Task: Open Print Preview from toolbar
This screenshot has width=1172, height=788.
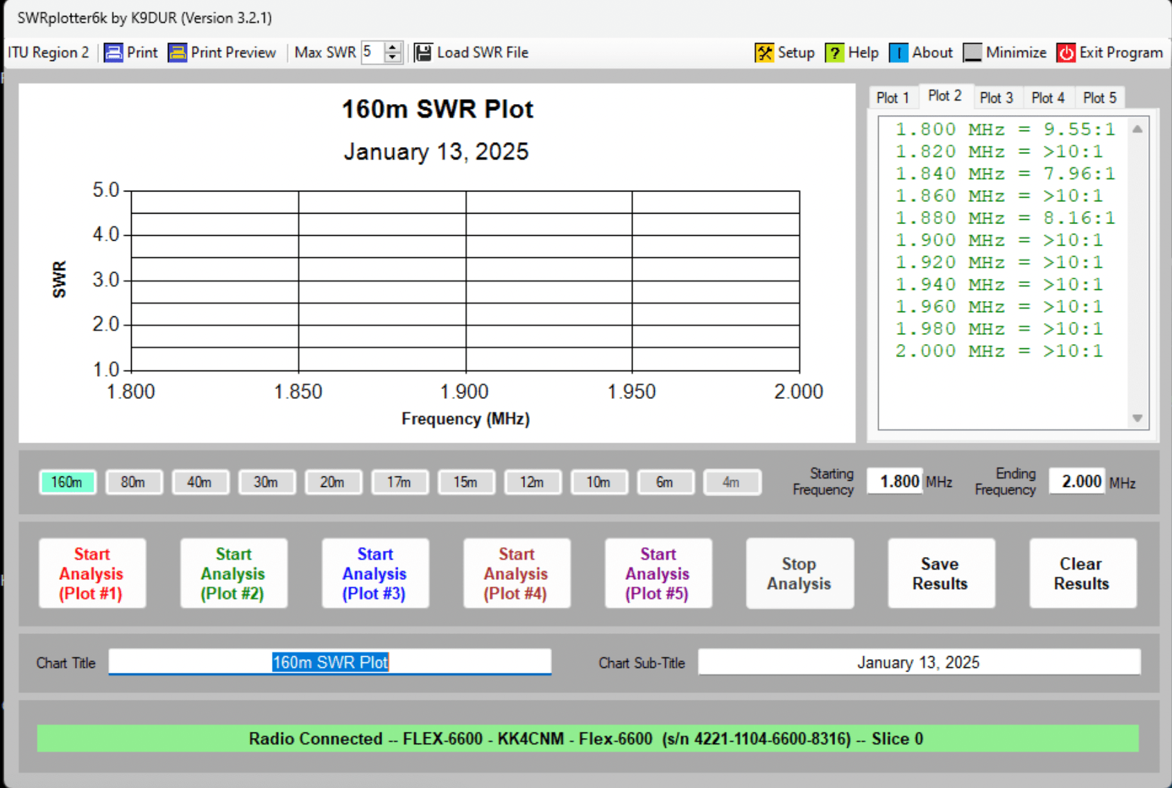Action: [x=222, y=53]
